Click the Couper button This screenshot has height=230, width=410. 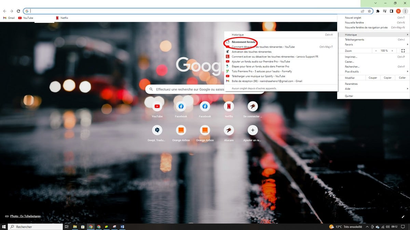[x=373, y=78]
